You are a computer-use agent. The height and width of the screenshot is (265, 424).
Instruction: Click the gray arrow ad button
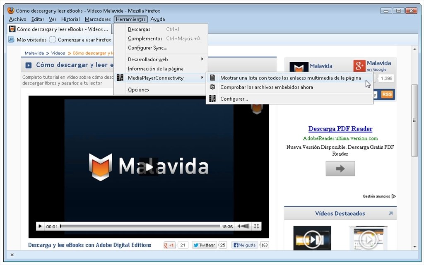pos(340,169)
